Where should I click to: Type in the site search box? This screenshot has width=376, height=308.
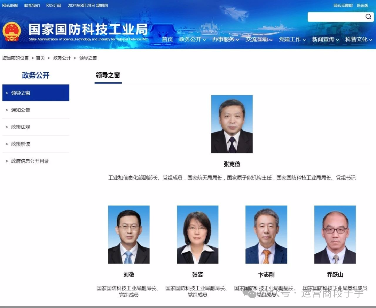tap(335, 17)
